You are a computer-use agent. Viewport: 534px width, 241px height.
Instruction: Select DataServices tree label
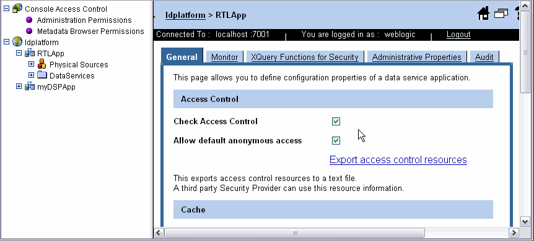pyautogui.click(x=72, y=75)
